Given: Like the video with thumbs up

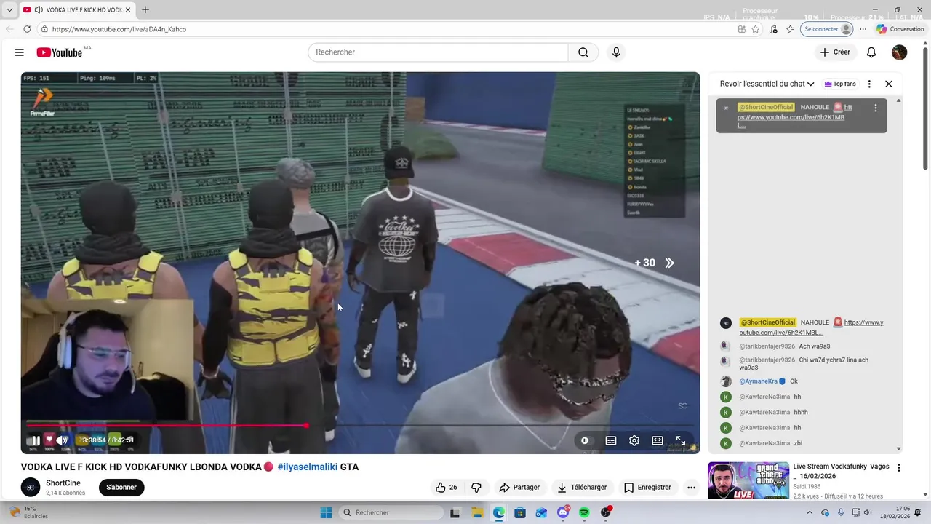Looking at the screenshot, I should [446, 488].
